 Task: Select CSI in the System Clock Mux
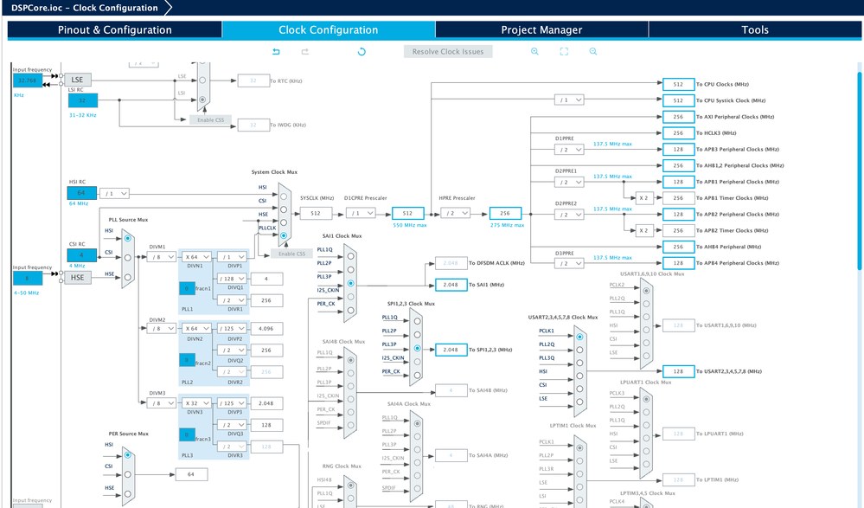[284, 209]
